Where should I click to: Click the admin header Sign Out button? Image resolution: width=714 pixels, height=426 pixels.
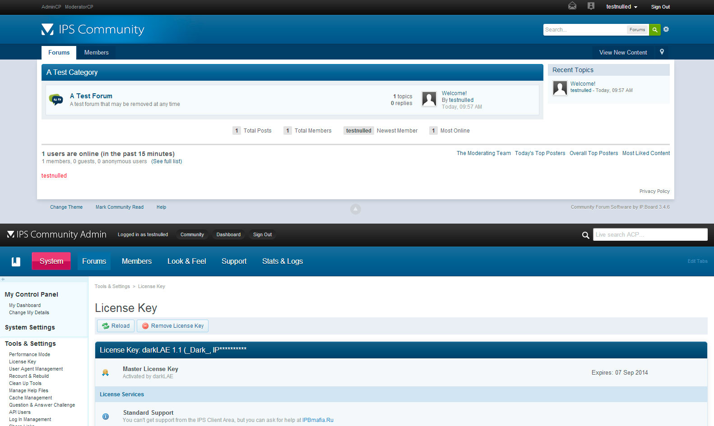[x=262, y=234]
